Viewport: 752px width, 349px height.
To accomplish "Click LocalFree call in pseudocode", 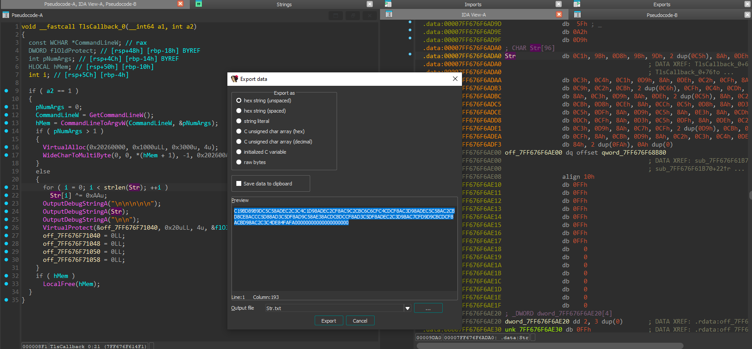I will coord(59,284).
